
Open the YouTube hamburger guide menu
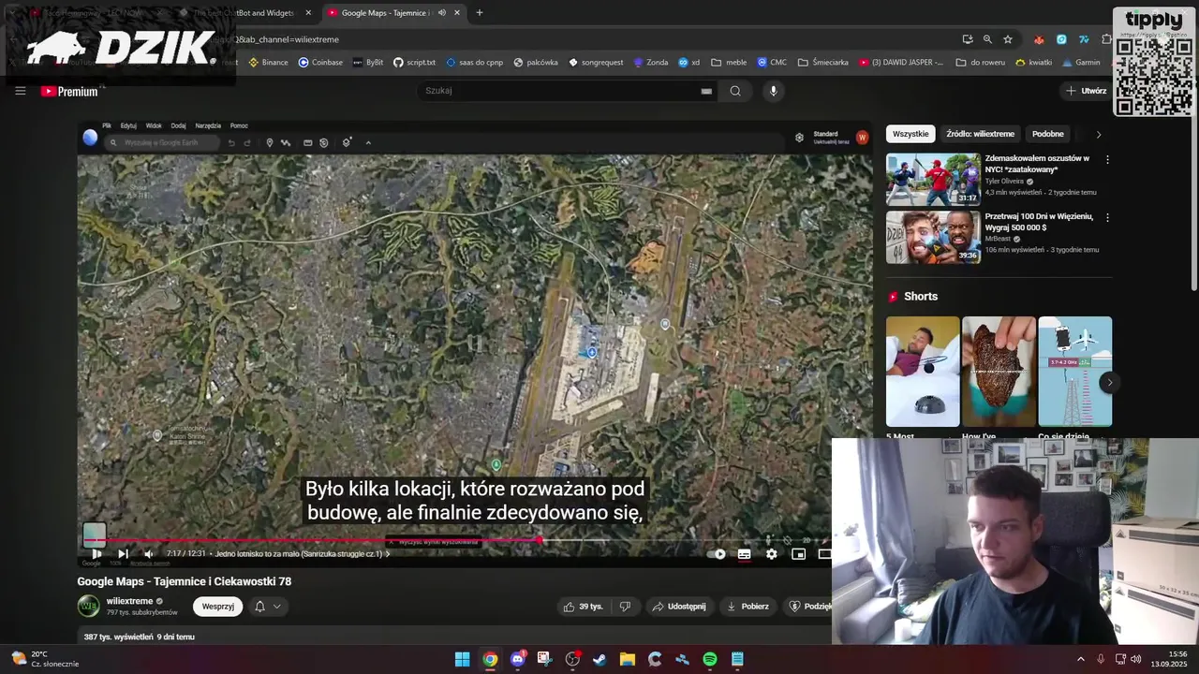20,91
